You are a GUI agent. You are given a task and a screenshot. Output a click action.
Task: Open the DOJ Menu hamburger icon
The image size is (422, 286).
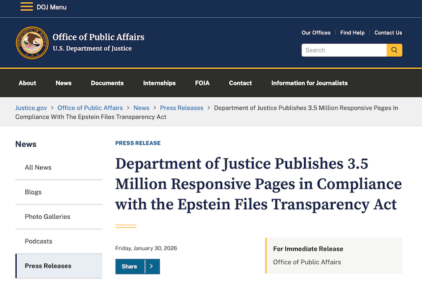(x=27, y=7)
